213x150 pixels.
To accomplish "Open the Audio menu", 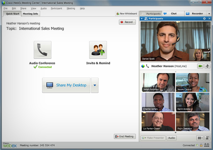I will [43, 8].
